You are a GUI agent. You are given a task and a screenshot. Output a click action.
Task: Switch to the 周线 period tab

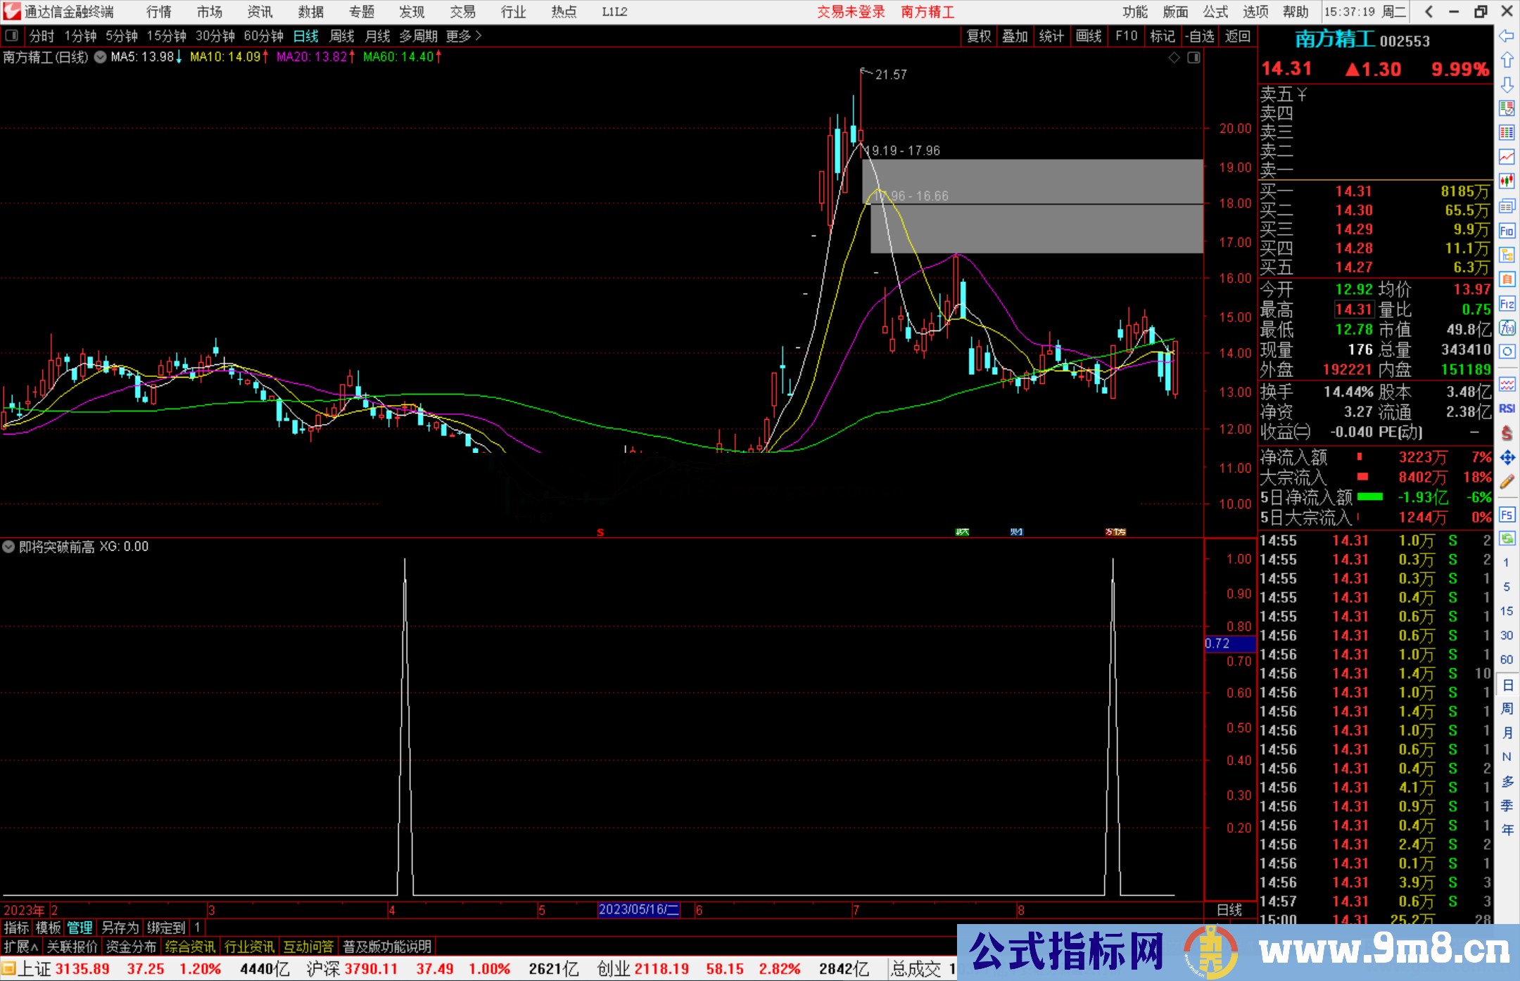342,36
